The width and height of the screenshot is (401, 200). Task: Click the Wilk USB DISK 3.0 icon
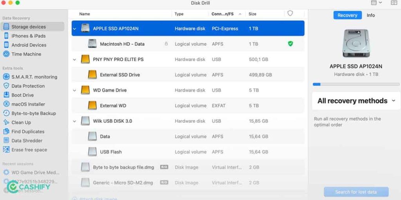click(x=85, y=121)
